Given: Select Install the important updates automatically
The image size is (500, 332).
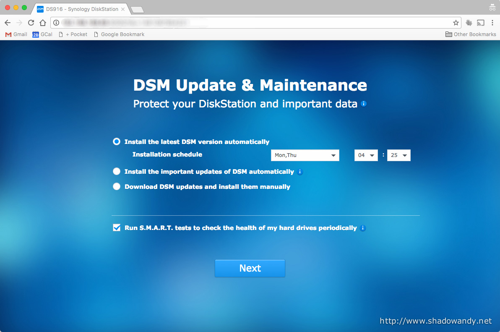Looking at the screenshot, I should (117, 172).
